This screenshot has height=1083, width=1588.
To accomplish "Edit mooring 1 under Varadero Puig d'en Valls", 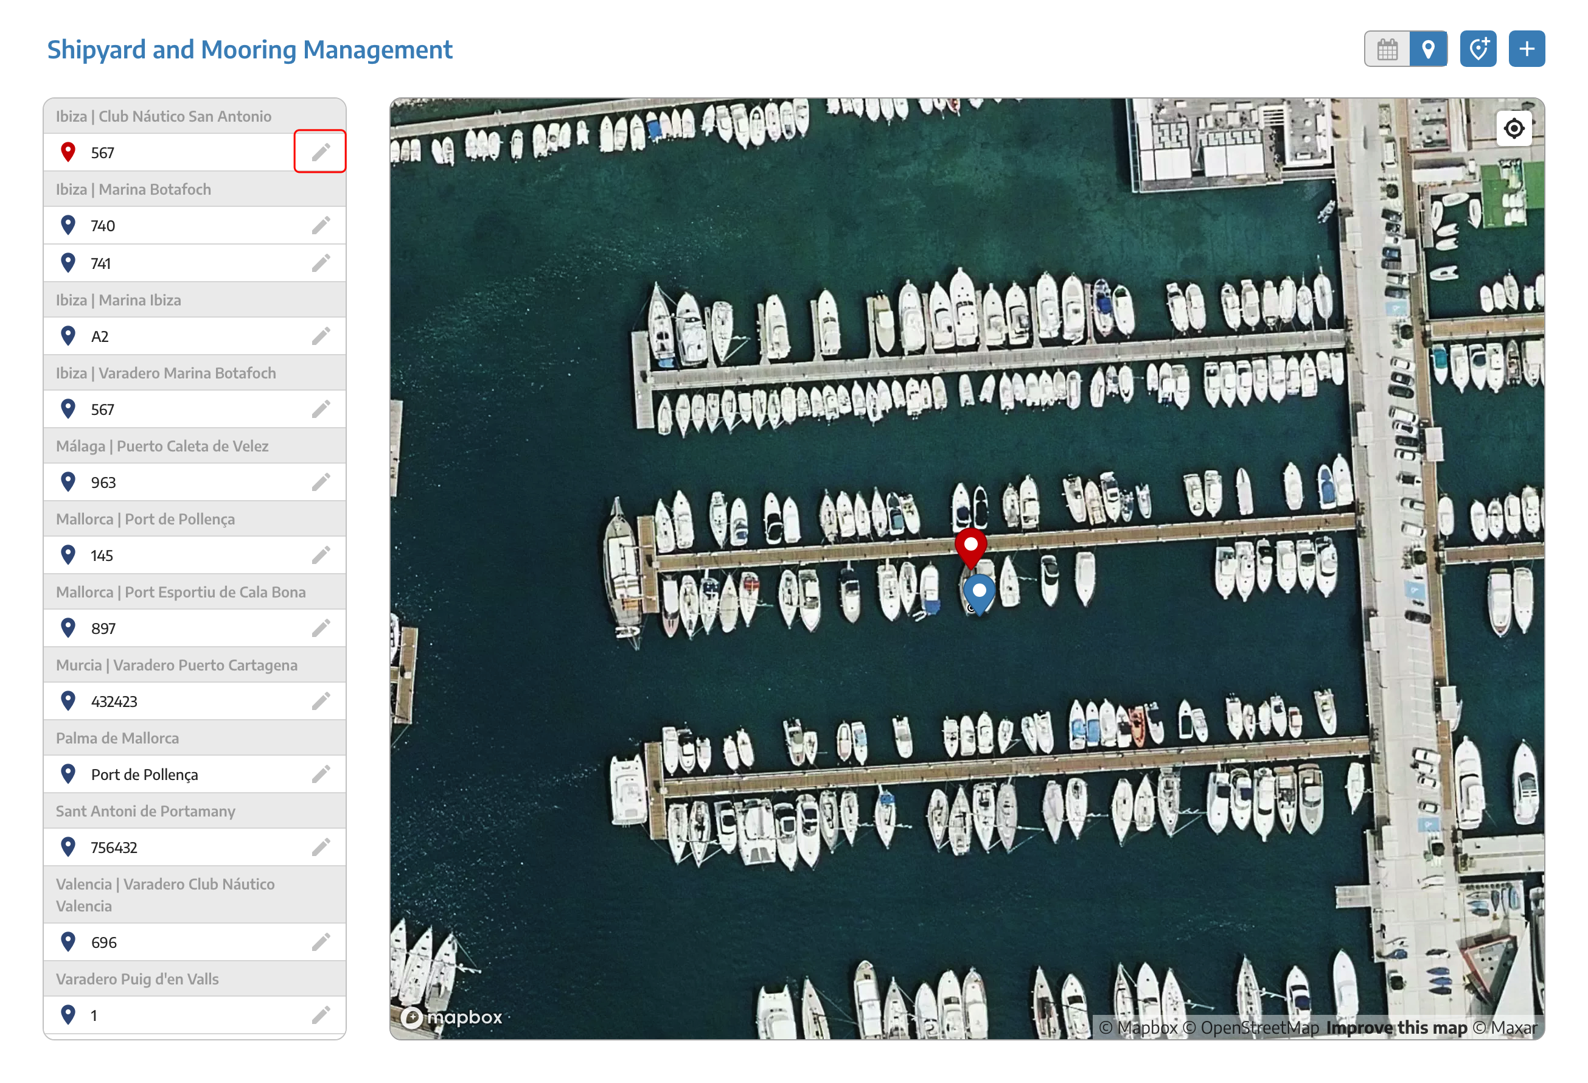I will click(x=321, y=1016).
